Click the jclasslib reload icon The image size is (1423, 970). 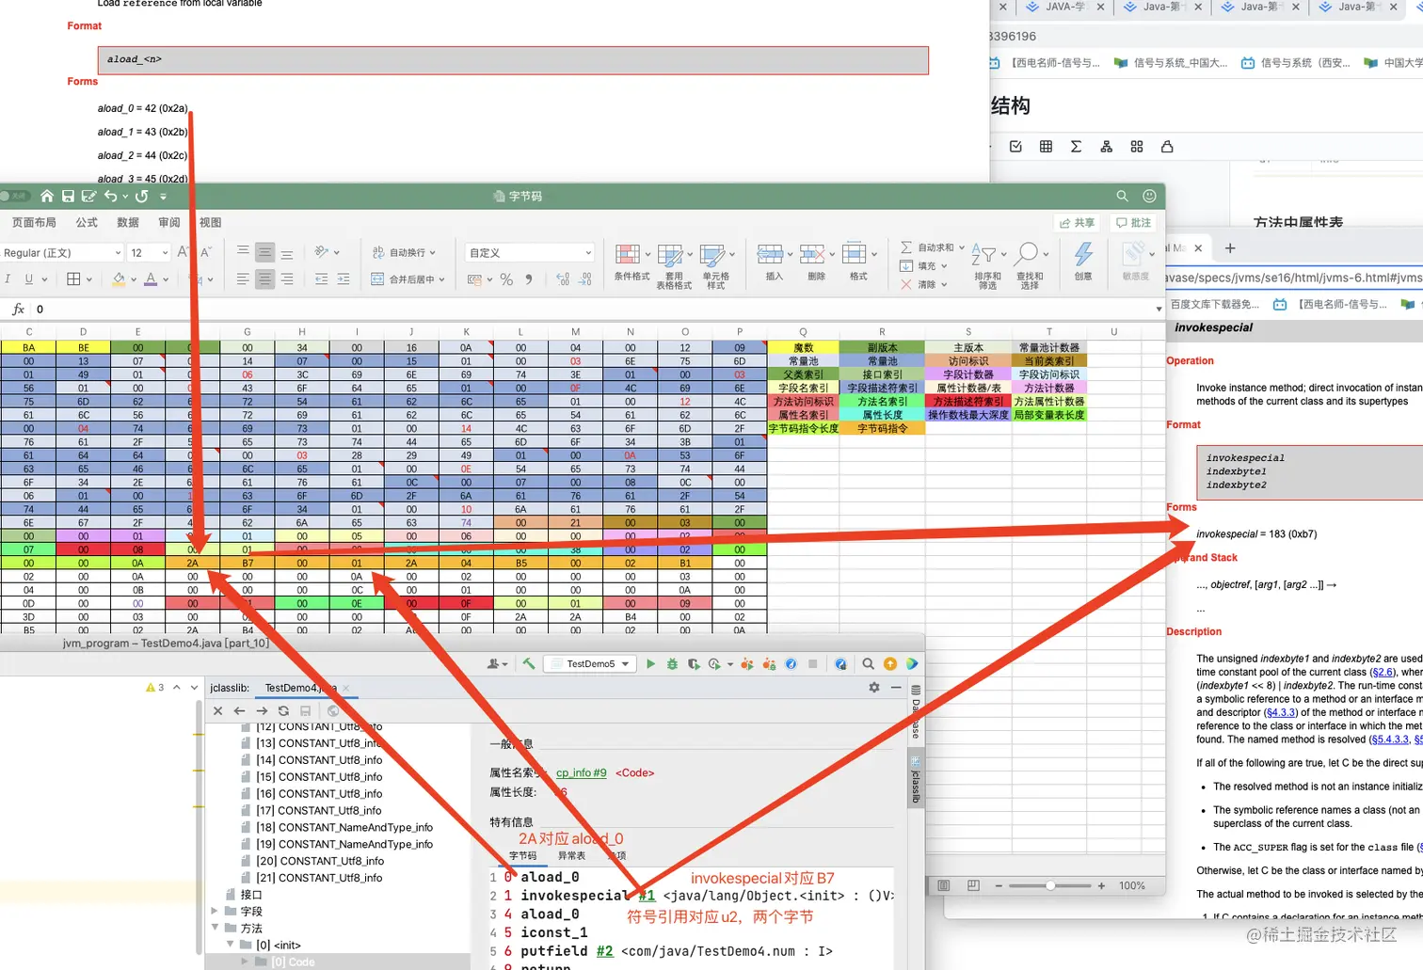pyautogui.click(x=283, y=710)
